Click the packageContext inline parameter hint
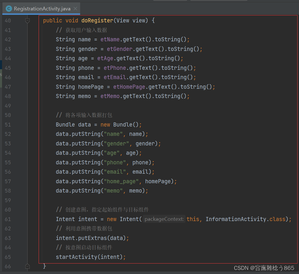Image resolution: width=299 pixels, height=274 pixels. click(164, 219)
